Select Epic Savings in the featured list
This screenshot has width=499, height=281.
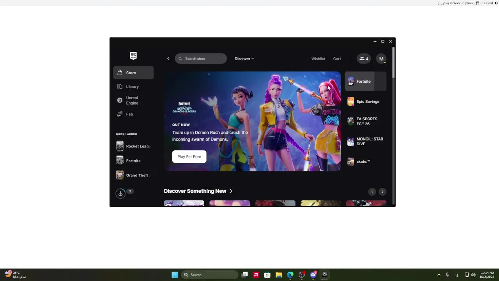pyautogui.click(x=366, y=101)
